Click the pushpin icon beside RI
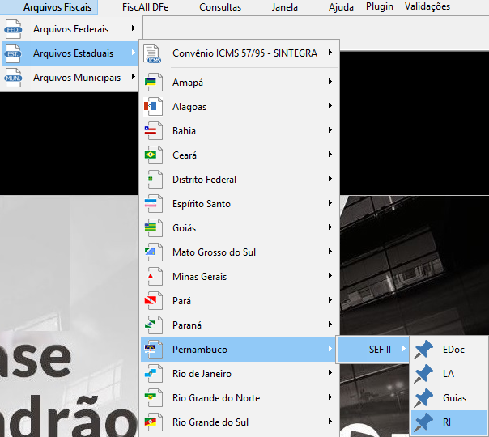This screenshot has width=489, height=437. coord(423,422)
